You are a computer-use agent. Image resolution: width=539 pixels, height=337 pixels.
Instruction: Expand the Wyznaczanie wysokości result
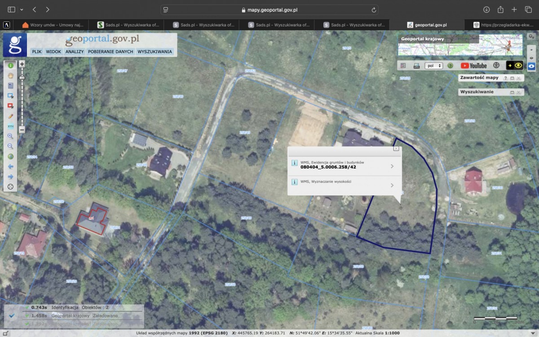coord(345,185)
